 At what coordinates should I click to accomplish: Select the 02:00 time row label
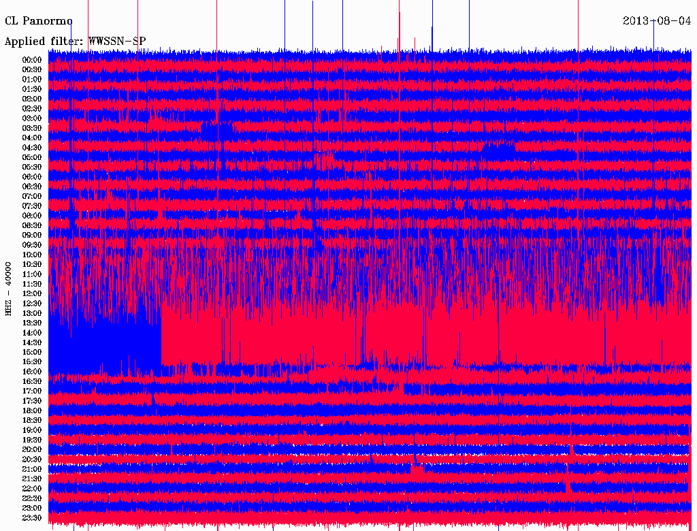click(x=32, y=99)
